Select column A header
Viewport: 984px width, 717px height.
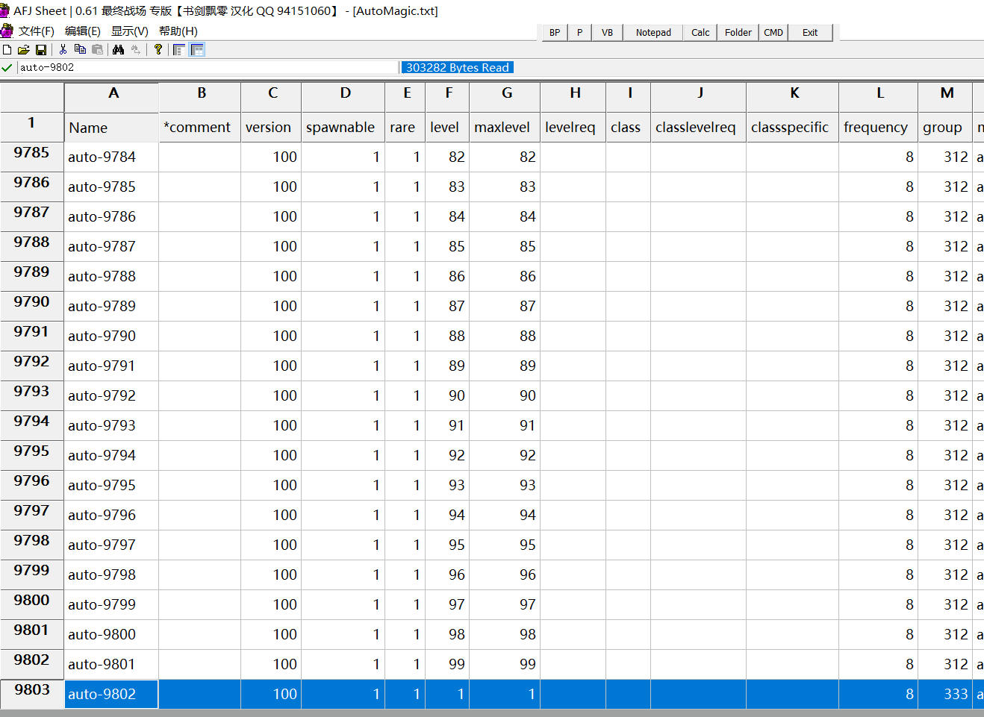coord(112,97)
